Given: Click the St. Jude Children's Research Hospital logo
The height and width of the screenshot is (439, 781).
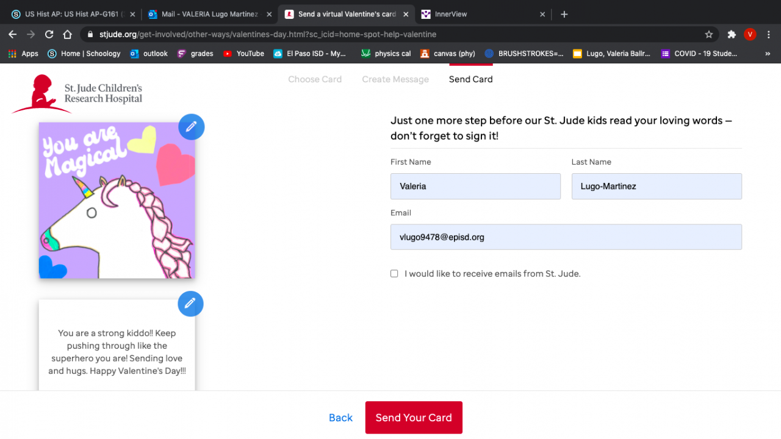Looking at the screenshot, I should 77,94.
